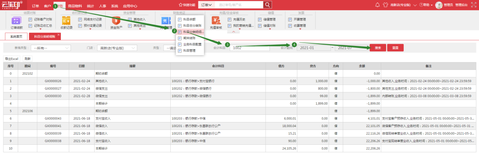Open 开票管理 from the ribbon
The image size is (479, 154).
coord(297,19)
